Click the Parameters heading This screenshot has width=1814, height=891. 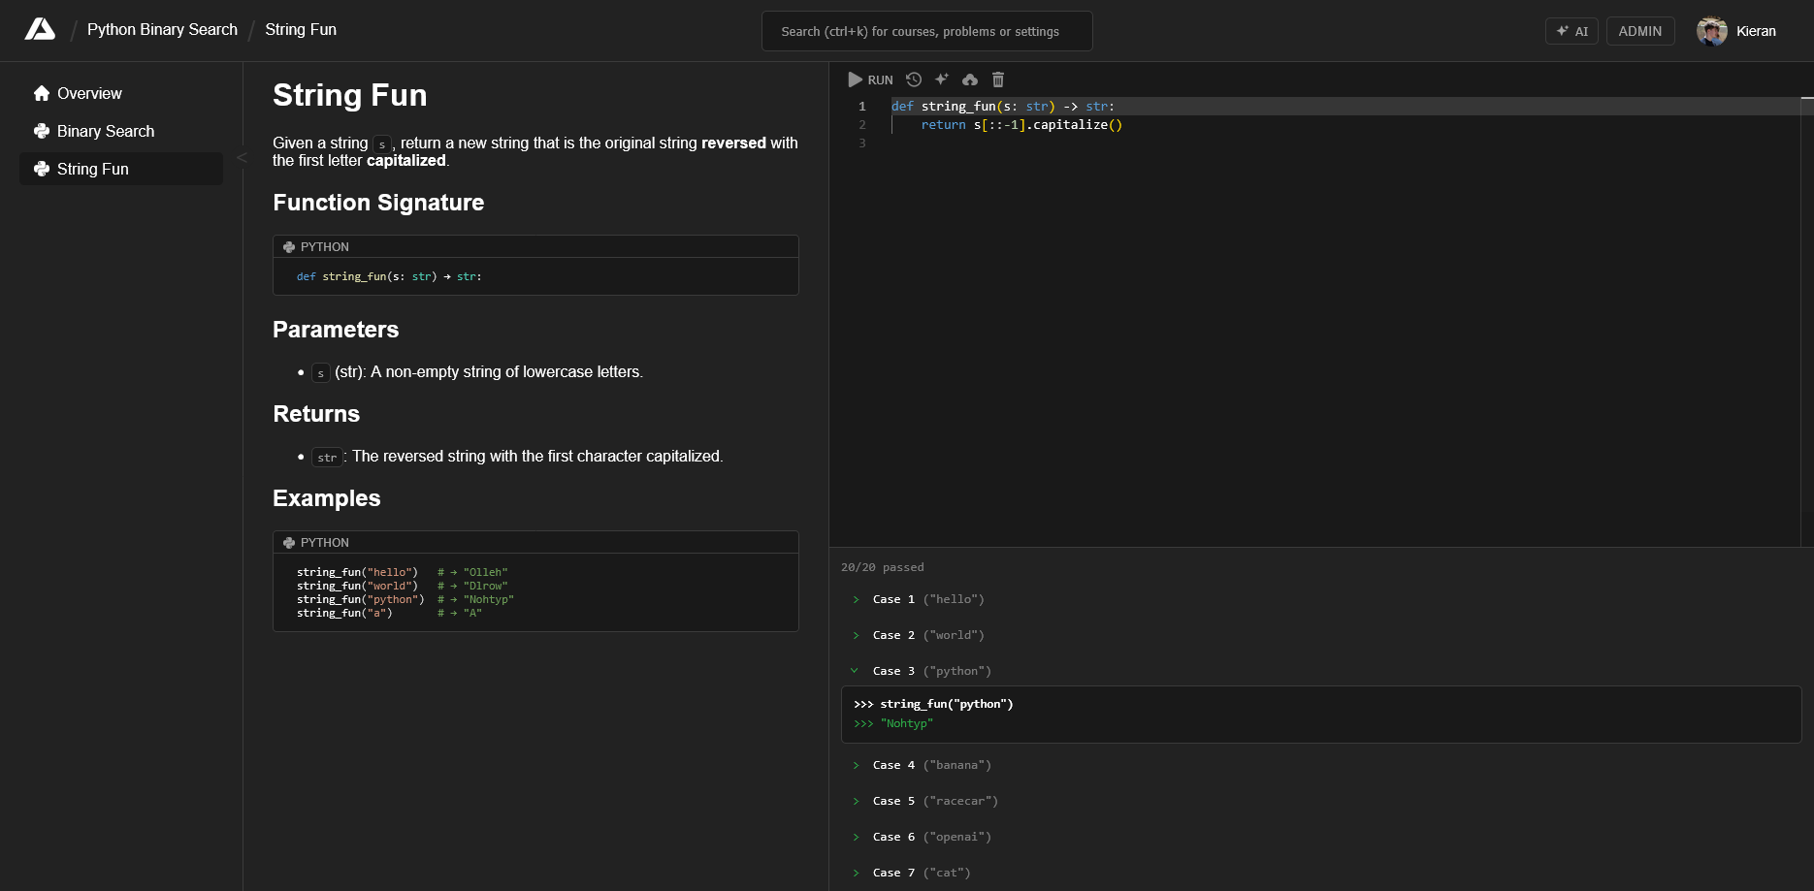click(x=336, y=330)
